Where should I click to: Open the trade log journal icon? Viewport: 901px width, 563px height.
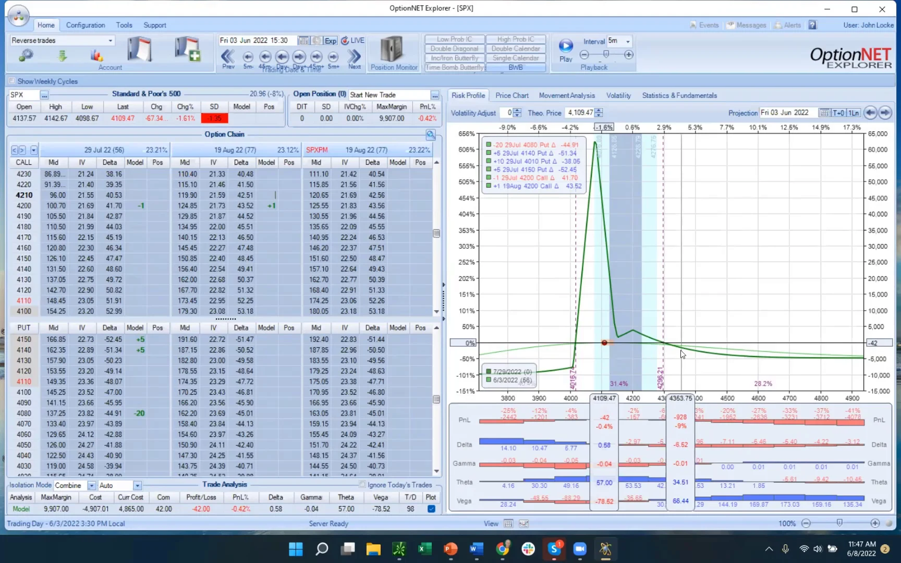[x=139, y=50]
